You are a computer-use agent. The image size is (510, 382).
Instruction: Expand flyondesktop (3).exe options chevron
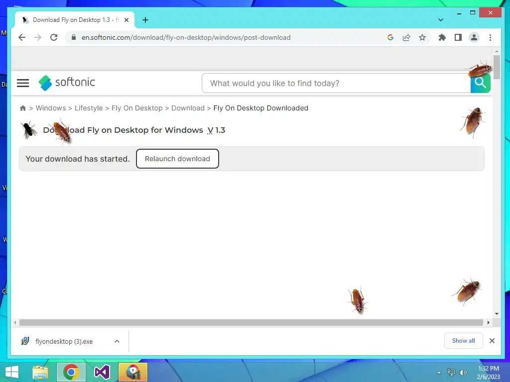pyautogui.click(x=117, y=341)
